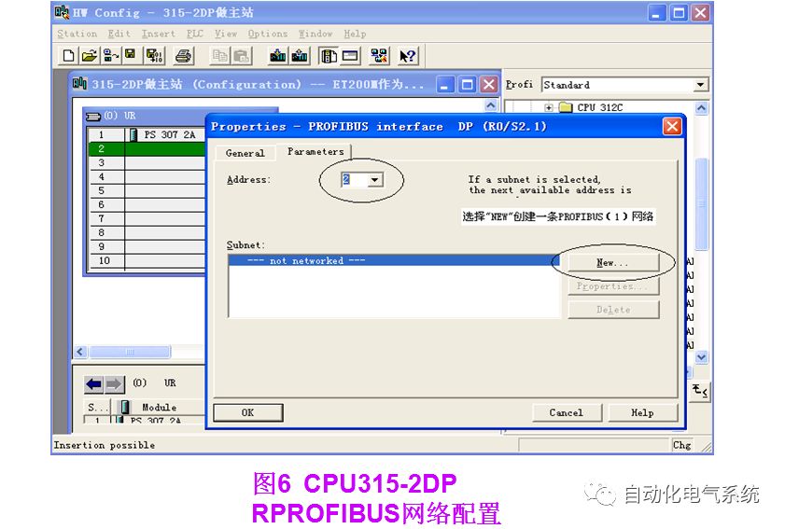Click the Upload to PG icon
Screen dimensions: 785x529
coord(300,56)
